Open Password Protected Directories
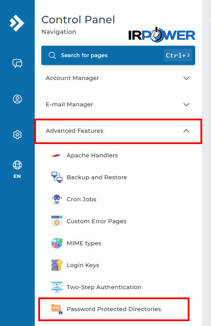Viewport: 211px width, 326px height. 113,309
